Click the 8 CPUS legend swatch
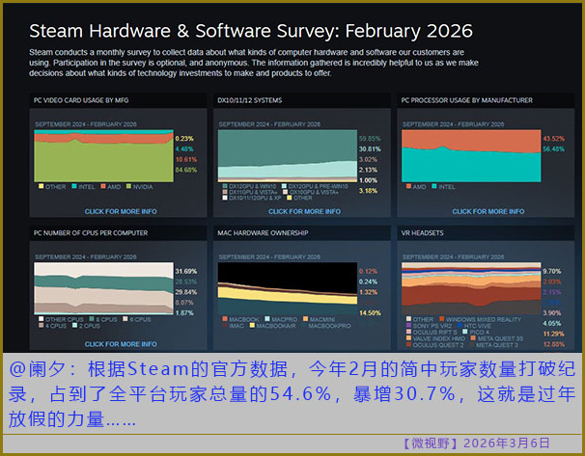This screenshot has height=456, width=585. pos(93,319)
